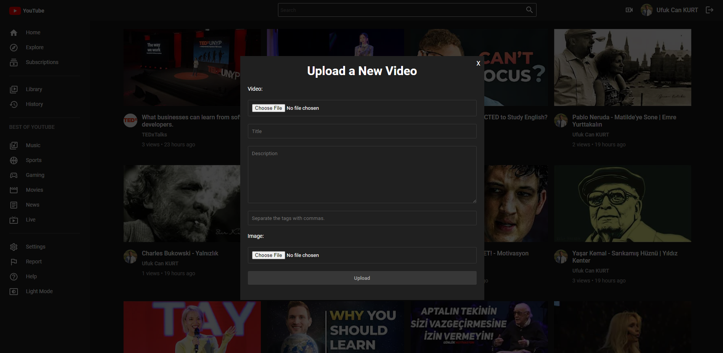723x353 pixels.
Task: Focus the Description text area
Action: click(362, 175)
